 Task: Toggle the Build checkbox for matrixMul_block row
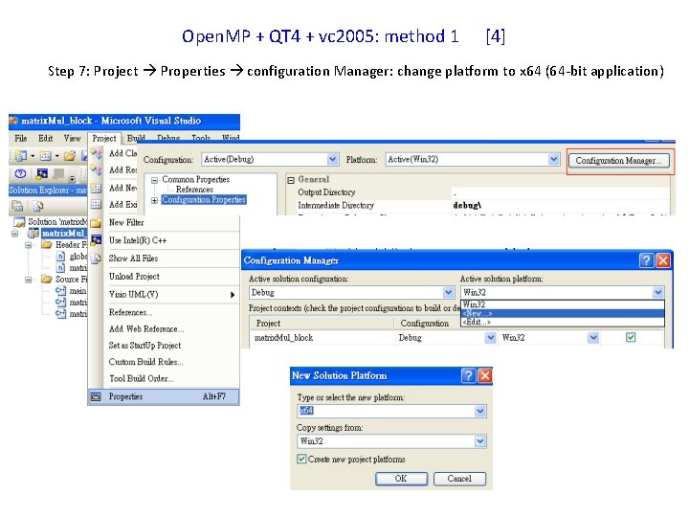pyautogui.click(x=631, y=338)
